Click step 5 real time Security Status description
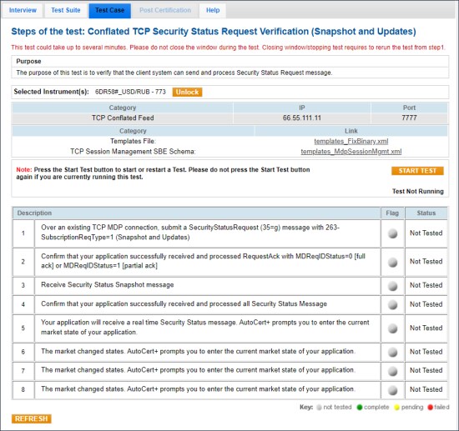The height and width of the screenshot is (431, 459). (x=205, y=327)
